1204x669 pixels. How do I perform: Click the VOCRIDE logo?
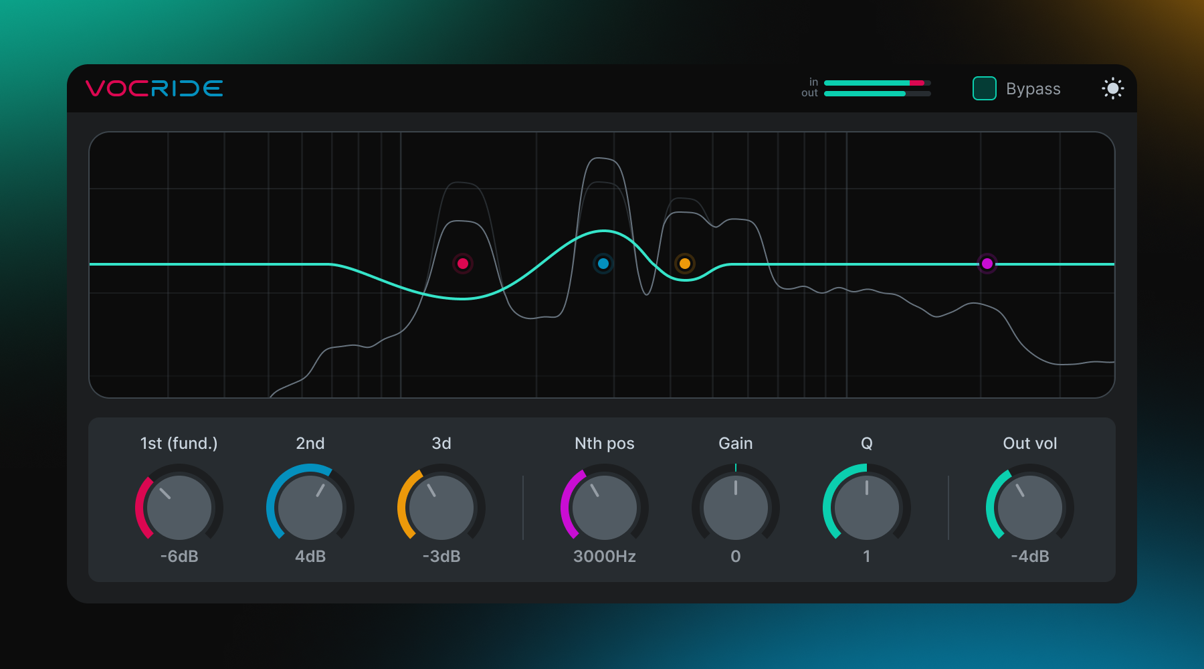pos(155,88)
